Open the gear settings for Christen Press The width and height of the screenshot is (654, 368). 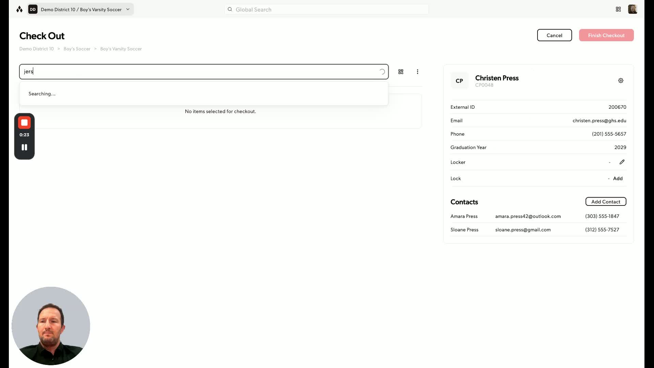(621, 80)
